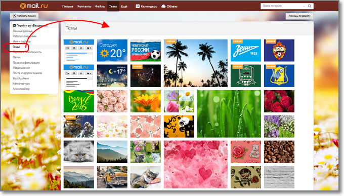
Task: Select the Halloween pumpkin theme
Action: (179, 127)
